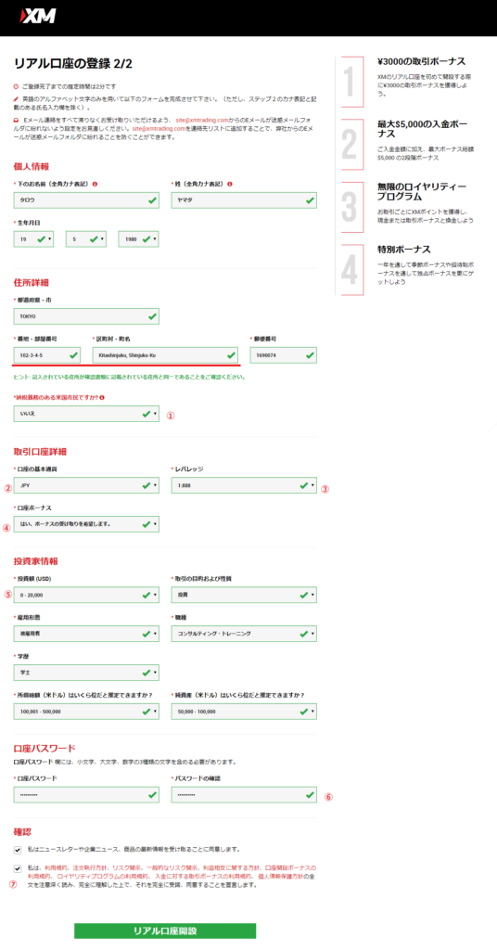The image size is (497, 950).
Task: Click info icon beside 下のお名前 label
Action: click(x=95, y=184)
